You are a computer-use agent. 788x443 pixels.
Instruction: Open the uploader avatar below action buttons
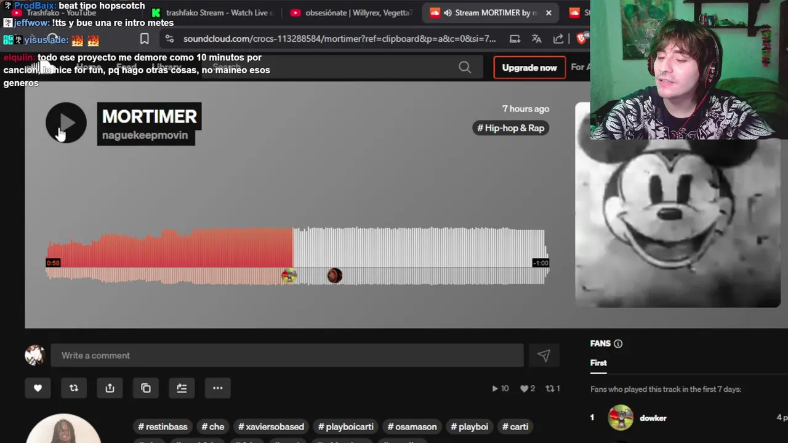[x=63, y=429]
